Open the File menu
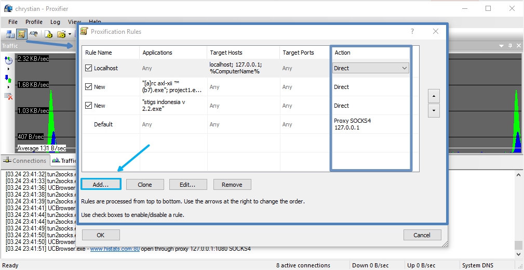Viewport: 524px width, 270px height. [12, 22]
